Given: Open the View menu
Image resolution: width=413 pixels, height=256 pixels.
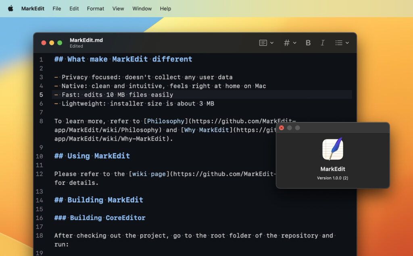Looking at the screenshot, I should (x=118, y=8).
